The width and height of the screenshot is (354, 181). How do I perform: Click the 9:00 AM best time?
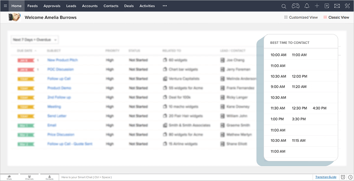[x=278, y=87]
